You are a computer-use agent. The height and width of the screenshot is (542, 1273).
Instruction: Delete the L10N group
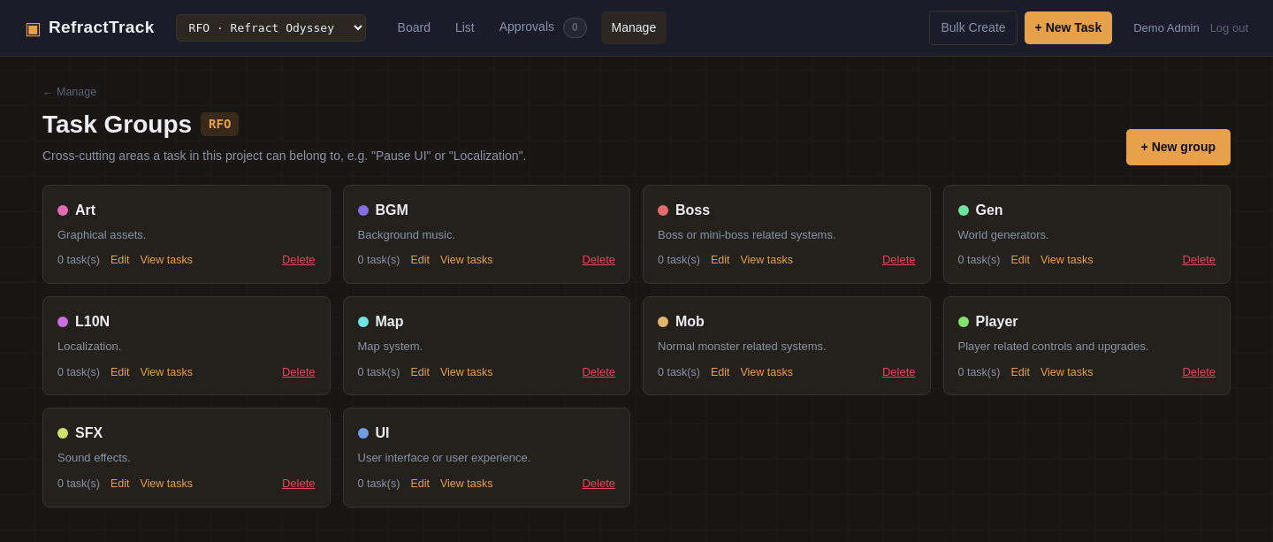[299, 372]
